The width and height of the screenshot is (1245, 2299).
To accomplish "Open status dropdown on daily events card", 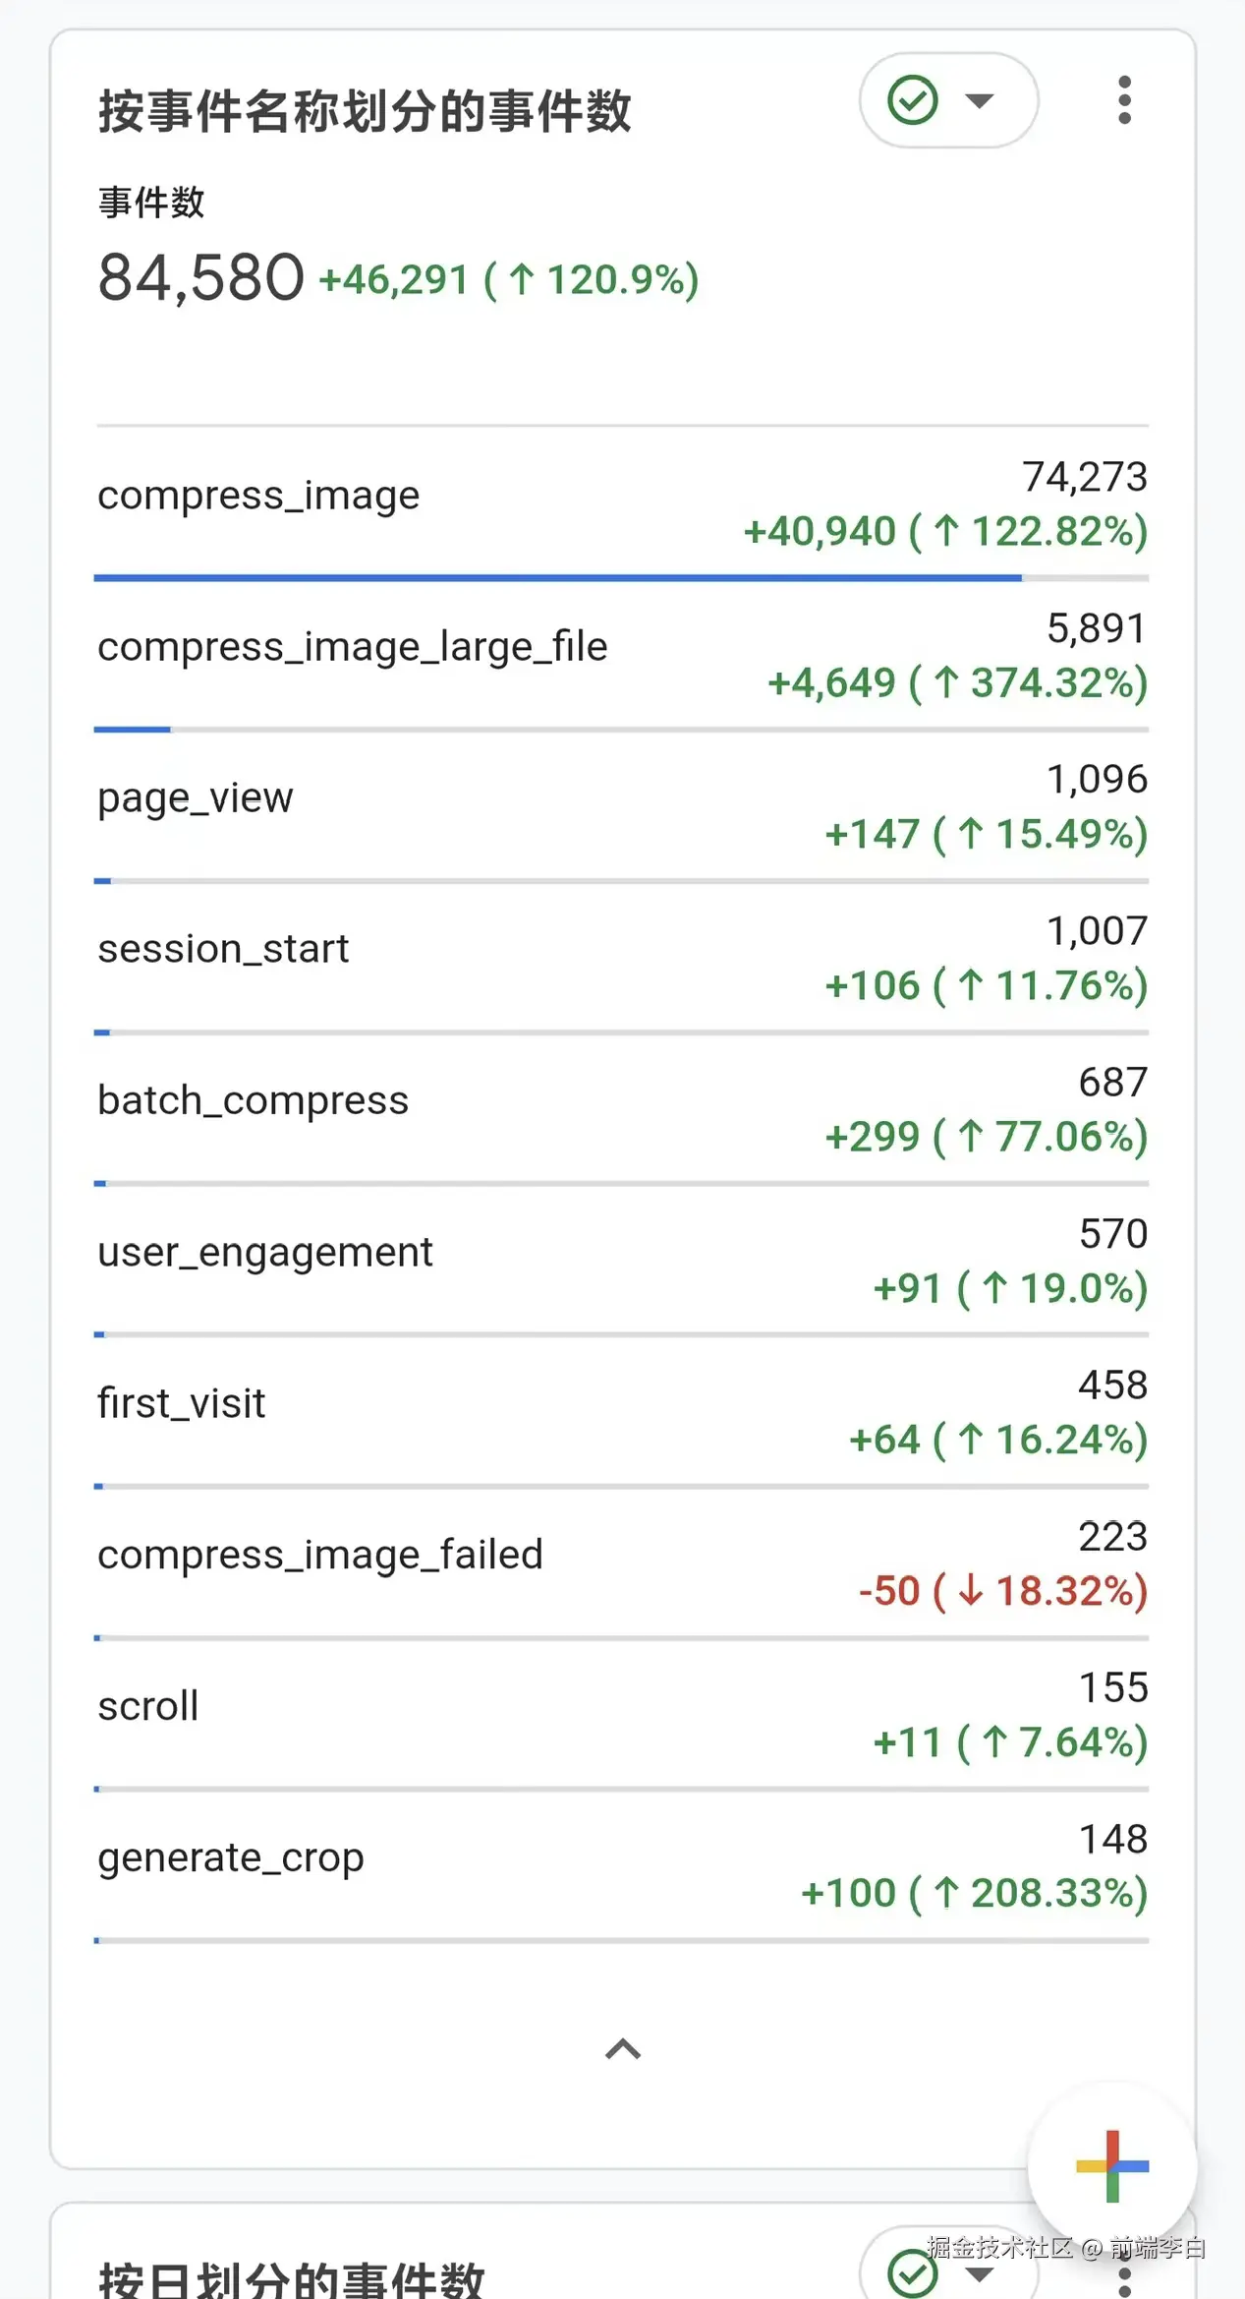I will point(979,2273).
